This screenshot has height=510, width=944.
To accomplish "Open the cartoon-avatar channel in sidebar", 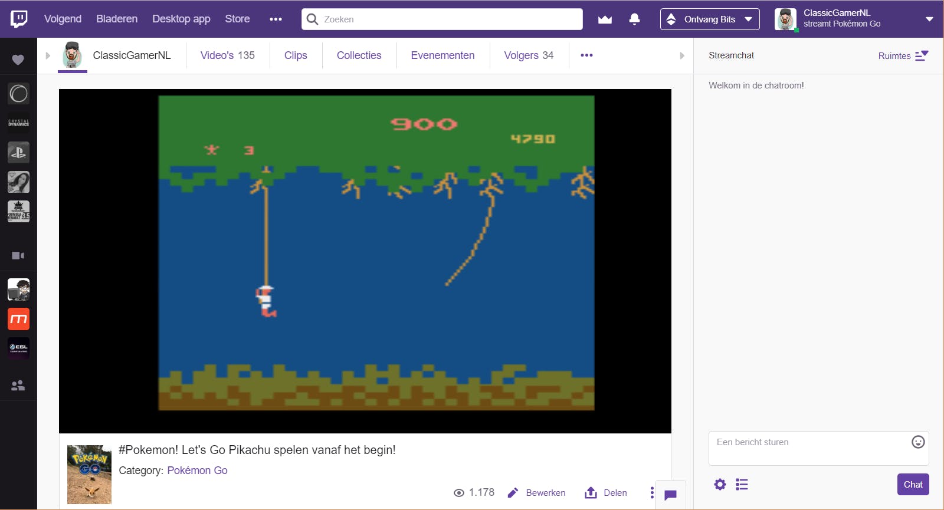I will coord(18,289).
